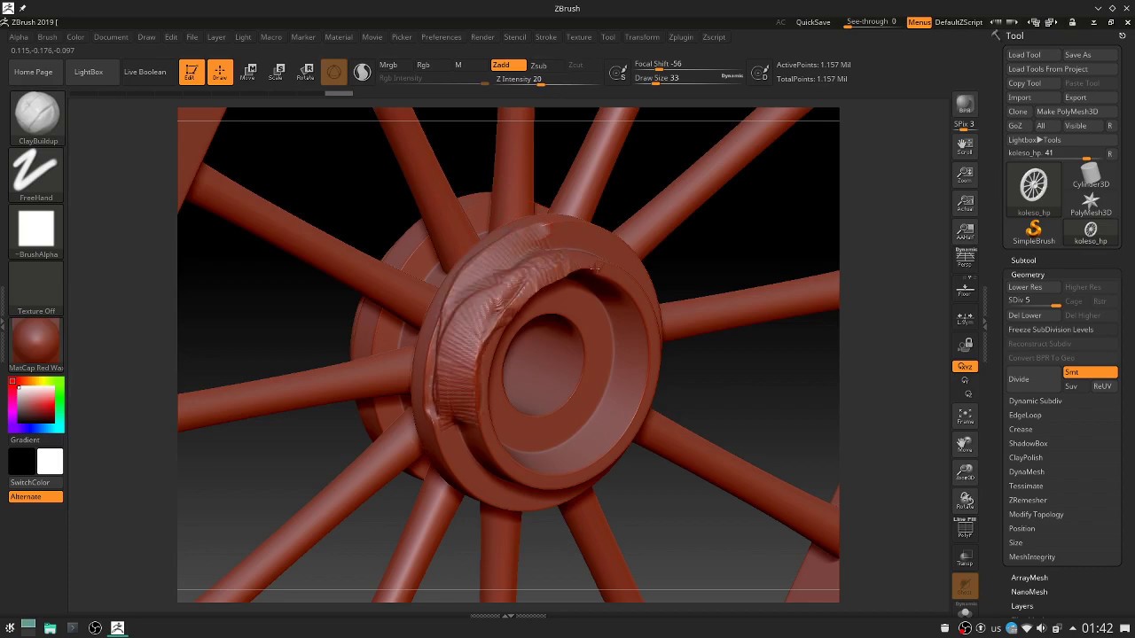Click the Frame mesh icon

click(x=965, y=416)
